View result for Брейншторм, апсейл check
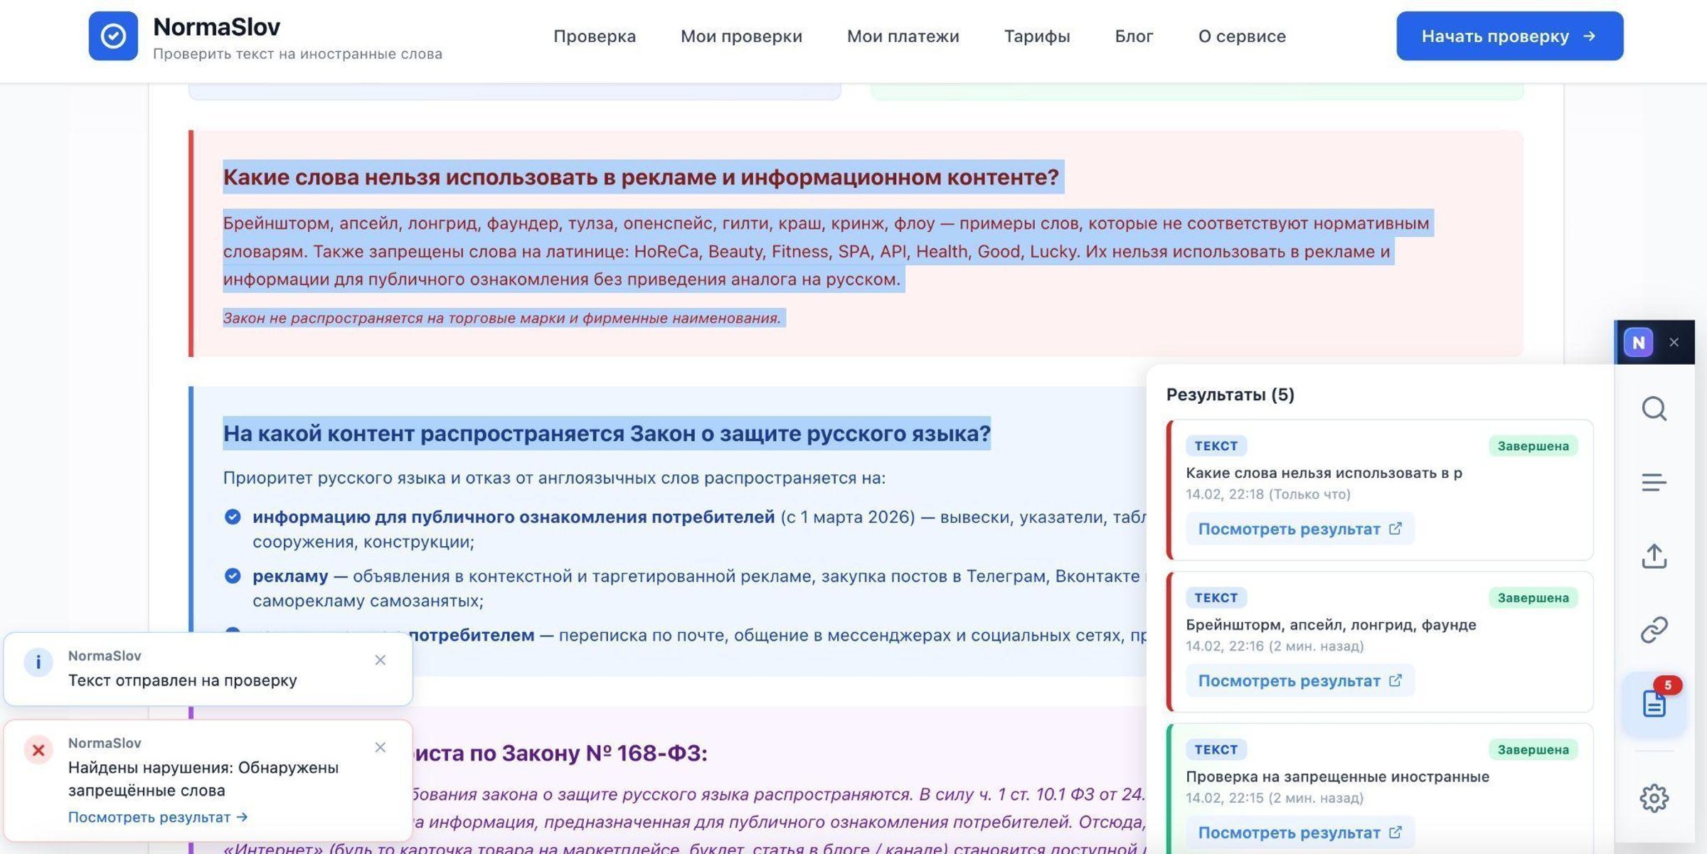The height and width of the screenshot is (854, 1707). point(1299,680)
